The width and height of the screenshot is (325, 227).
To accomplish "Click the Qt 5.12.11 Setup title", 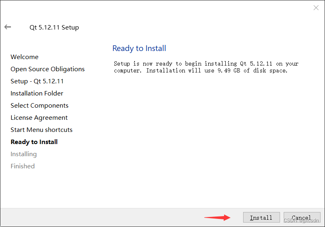I will (x=54, y=28).
